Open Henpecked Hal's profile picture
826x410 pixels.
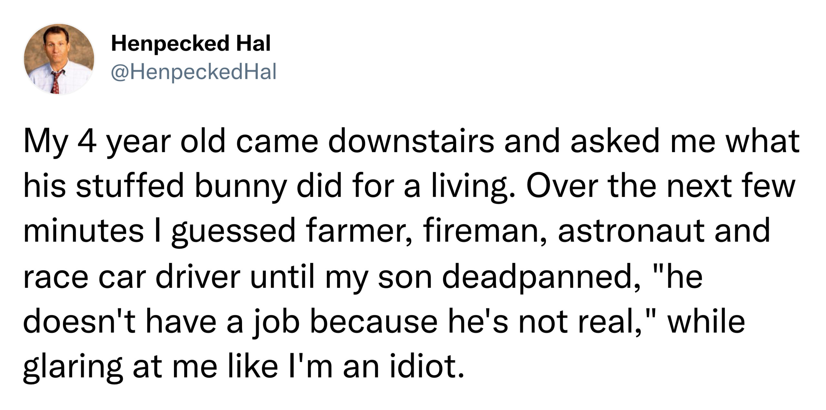tap(59, 59)
